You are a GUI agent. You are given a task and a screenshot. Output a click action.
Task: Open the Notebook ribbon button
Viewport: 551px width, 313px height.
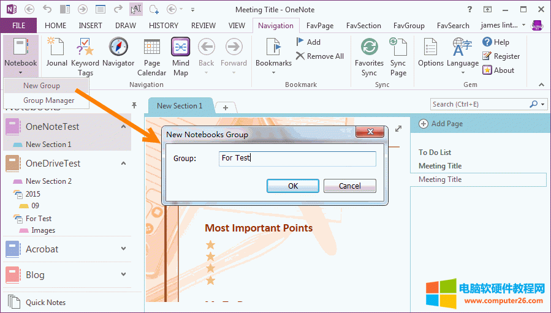tap(20, 56)
